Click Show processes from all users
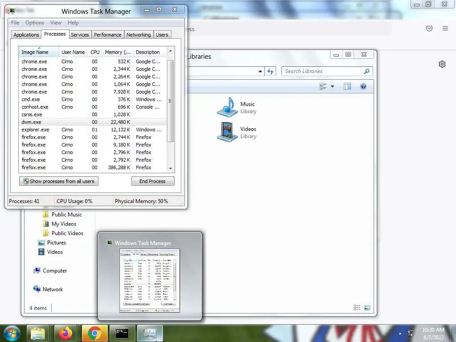Viewport: 456px width, 342px height. click(x=59, y=181)
